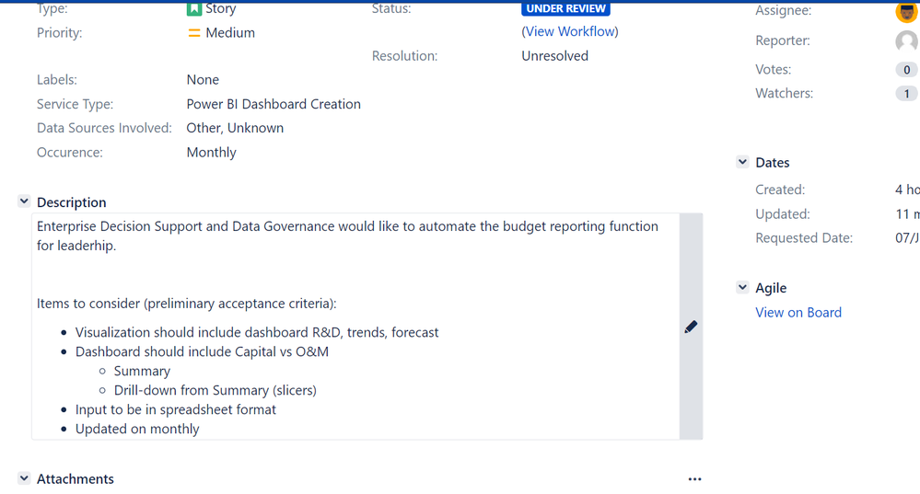Click the 'Reporter:' label
Screen dimensions: 920x494
click(x=783, y=41)
